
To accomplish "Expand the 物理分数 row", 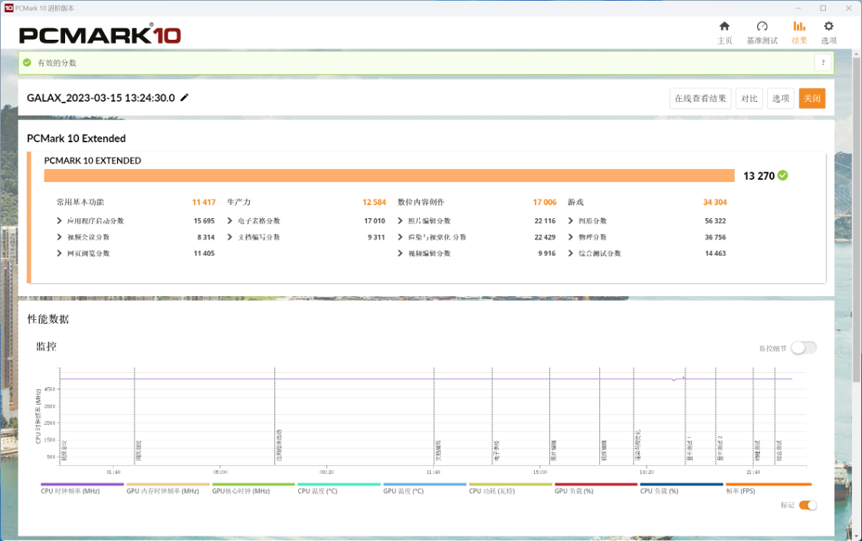I will tap(571, 237).
